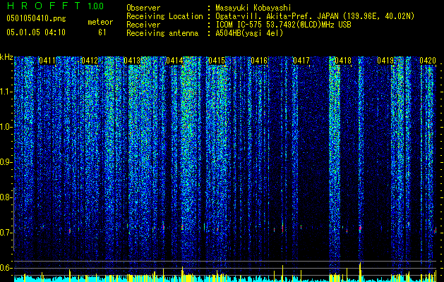Click the 0417 time marker

(x=301, y=61)
